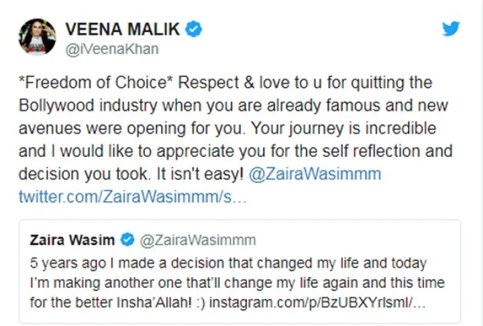Click verified badge beside VEENA MALIK
Viewport: 483px width, 326px height.
coord(195,29)
